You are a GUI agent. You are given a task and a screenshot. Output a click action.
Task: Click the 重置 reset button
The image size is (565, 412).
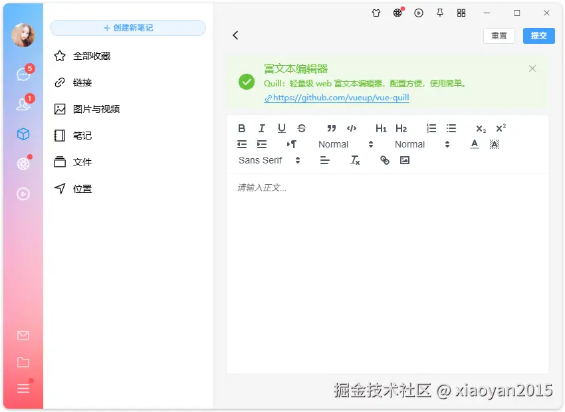coord(499,36)
